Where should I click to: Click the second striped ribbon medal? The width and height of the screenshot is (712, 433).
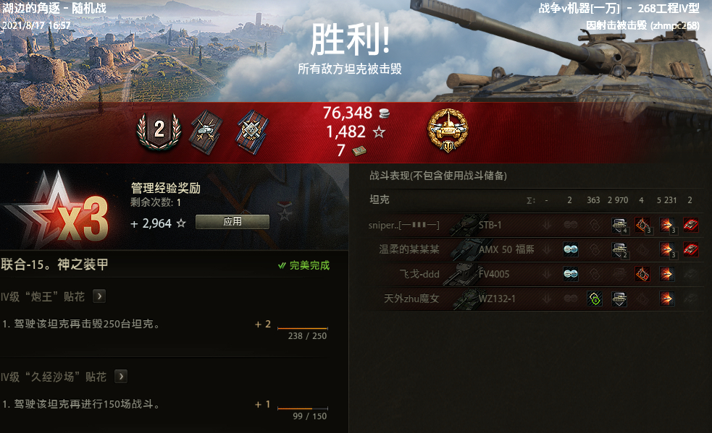(252, 132)
